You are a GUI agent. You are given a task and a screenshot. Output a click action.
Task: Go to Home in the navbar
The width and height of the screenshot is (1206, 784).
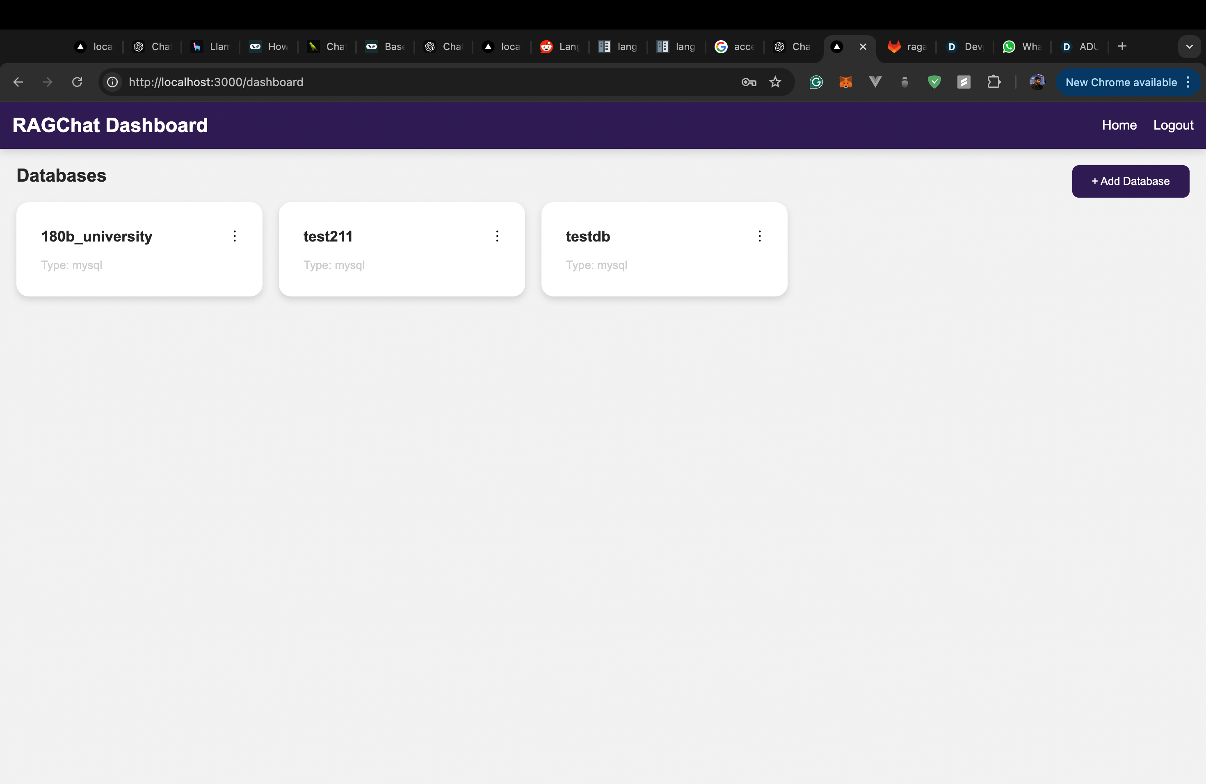pos(1119,125)
